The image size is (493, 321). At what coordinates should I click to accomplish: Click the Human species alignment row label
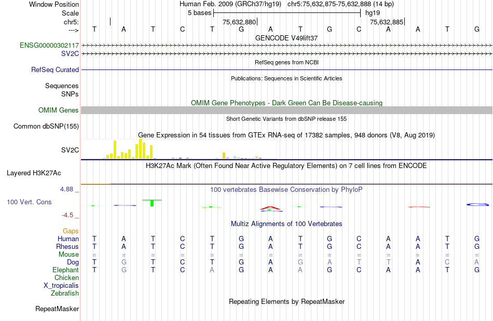68,239
